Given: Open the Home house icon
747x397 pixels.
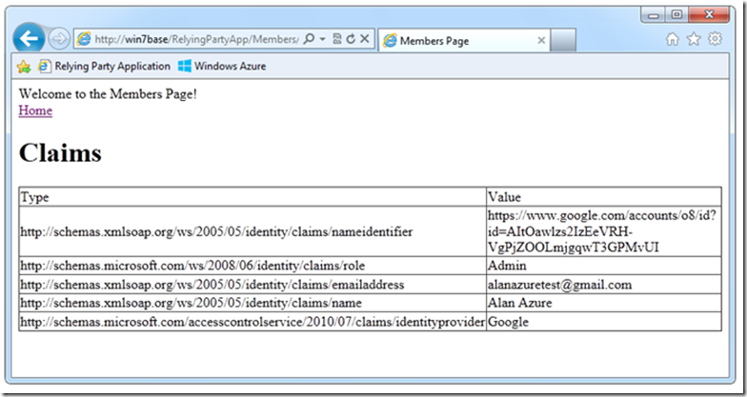Looking at the screenshot, I should [673, 39].
